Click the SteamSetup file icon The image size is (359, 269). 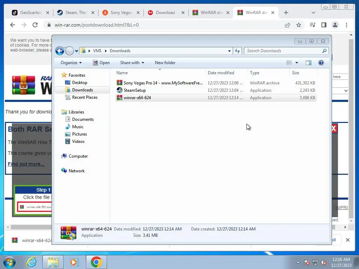coord(119,90)
